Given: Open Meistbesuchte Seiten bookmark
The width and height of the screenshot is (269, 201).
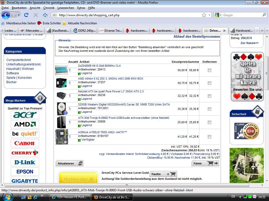Looking at the screenshot, I should pyautogui.click(x=19, y=23).
